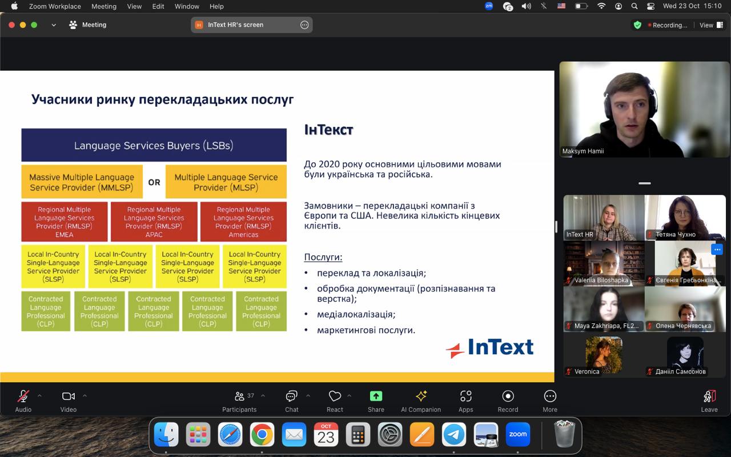
Task: Open Launchpad from the Dock
Action: [x=198, y=435]
